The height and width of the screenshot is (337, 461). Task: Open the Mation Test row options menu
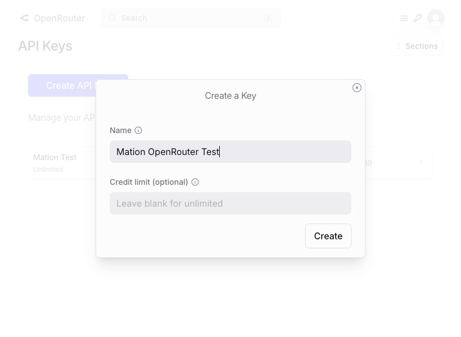click(421, 163)
